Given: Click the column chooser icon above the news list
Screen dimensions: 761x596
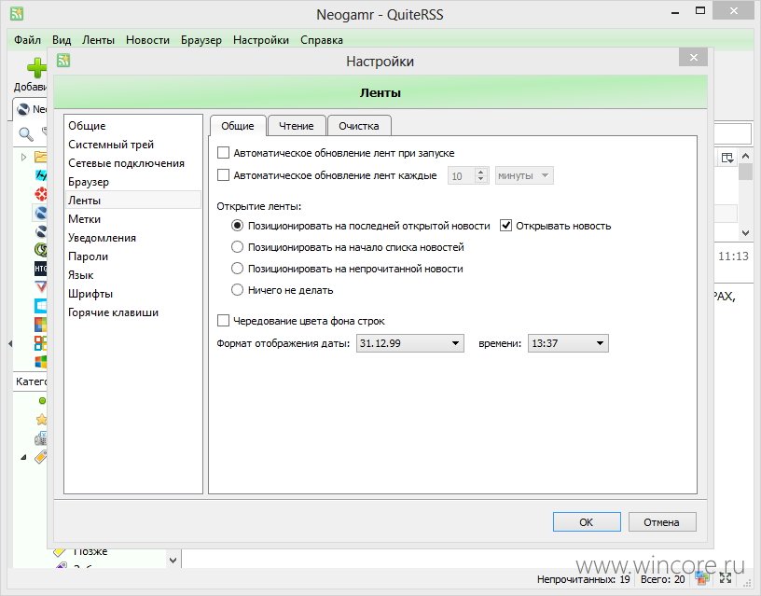Looking at the screenshot, I should pyautogui.click(x=726, y=158).
